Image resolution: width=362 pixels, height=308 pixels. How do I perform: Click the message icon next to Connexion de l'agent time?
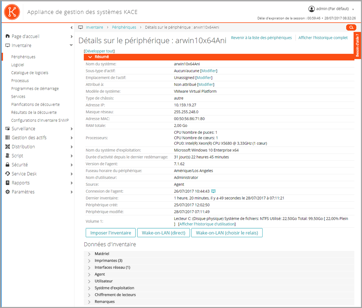[213, 191]
